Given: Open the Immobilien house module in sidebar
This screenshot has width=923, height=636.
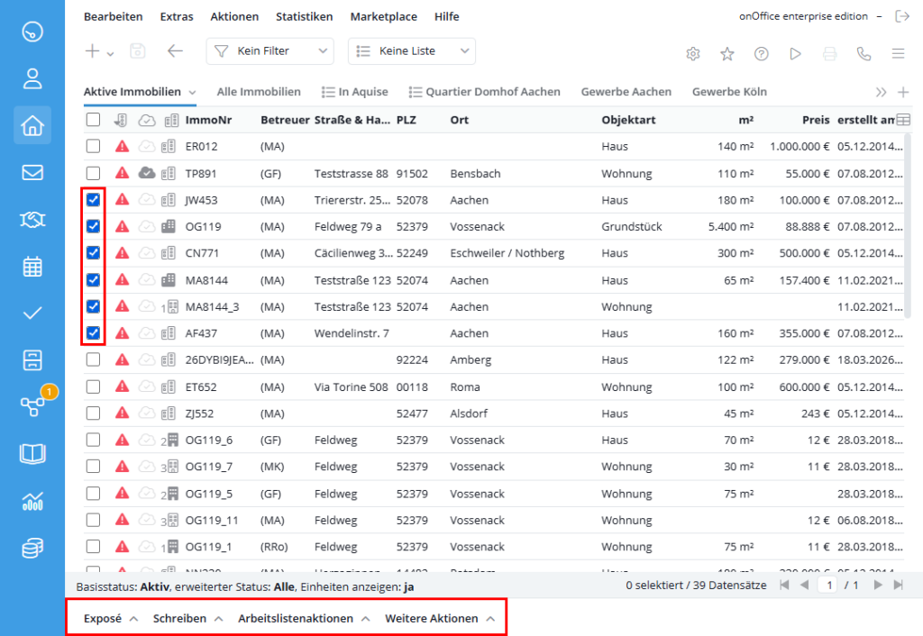Looking at the screenshot, I should (x=32, y=125).
